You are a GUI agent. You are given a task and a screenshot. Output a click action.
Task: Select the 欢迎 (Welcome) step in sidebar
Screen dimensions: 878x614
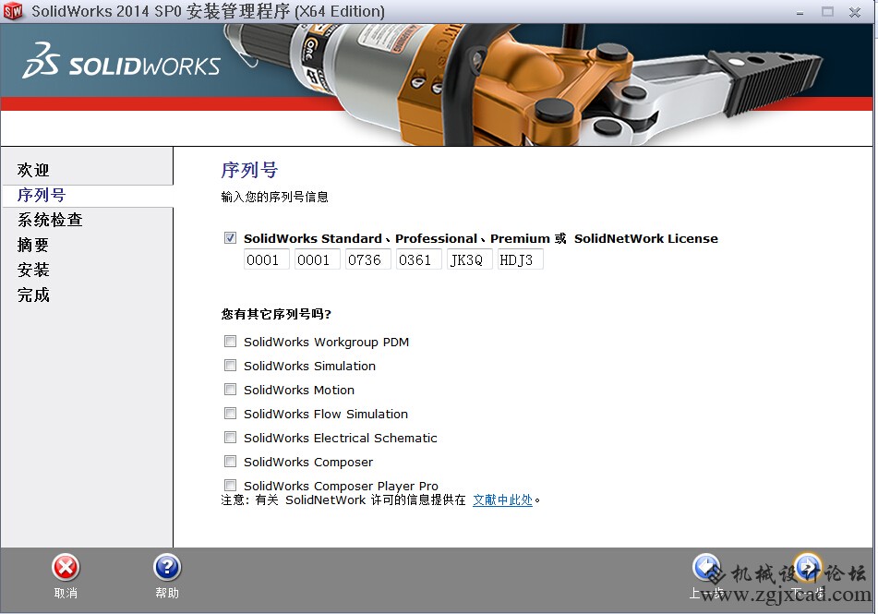point(33,170)
